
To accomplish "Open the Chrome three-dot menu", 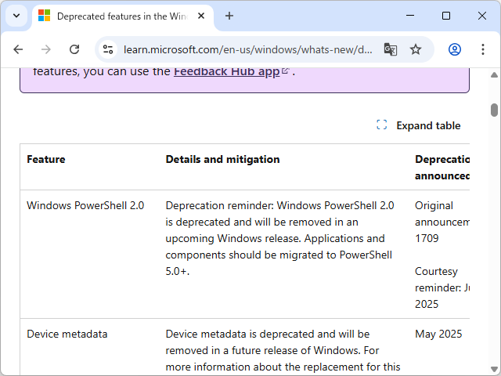I will click(483, 49).
